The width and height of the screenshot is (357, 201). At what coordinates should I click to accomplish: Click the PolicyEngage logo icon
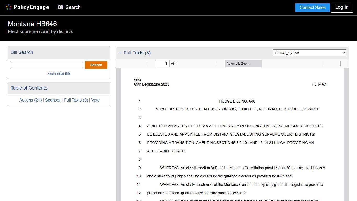(x=9, y=7)
